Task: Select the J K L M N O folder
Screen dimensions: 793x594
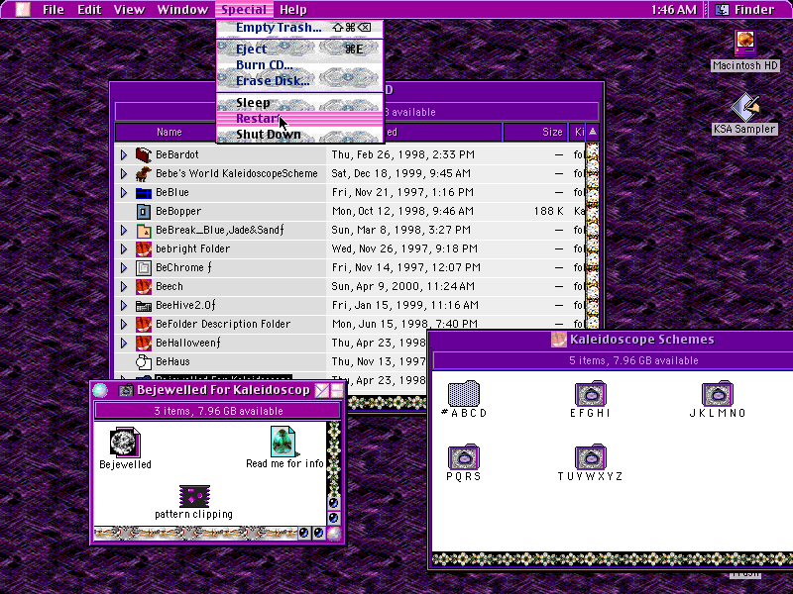Action: coord(717,393)
